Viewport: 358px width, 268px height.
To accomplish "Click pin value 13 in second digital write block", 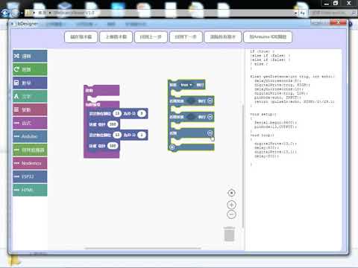I will click(x=117, y=135).
